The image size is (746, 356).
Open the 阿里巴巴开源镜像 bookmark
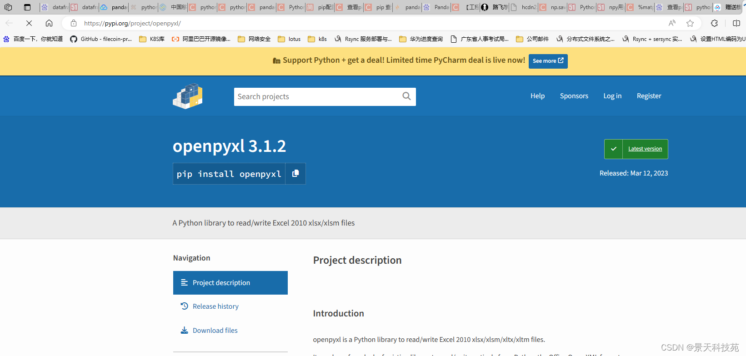point(201,39)
